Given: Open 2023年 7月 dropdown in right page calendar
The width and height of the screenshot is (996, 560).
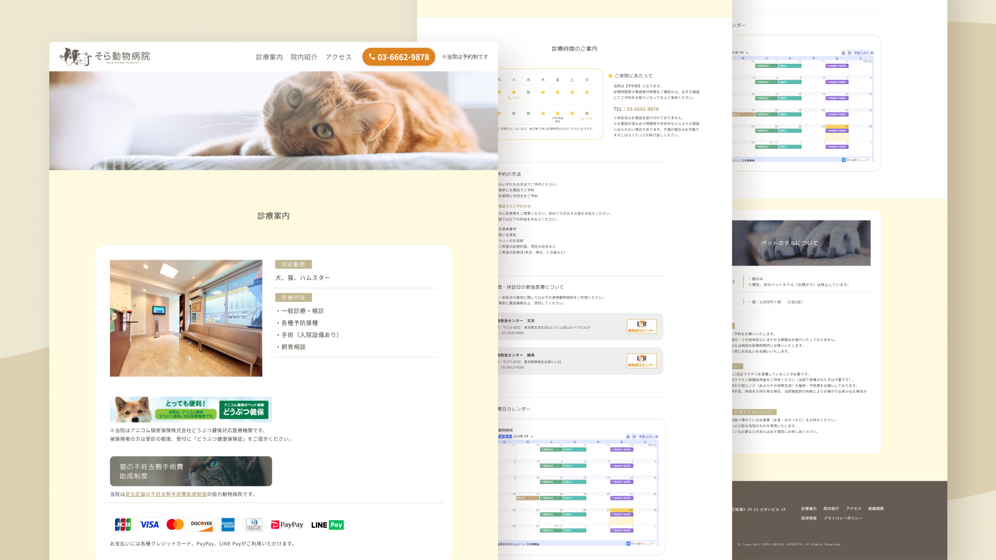Looking at the screenshot, I should pos(741,53).
